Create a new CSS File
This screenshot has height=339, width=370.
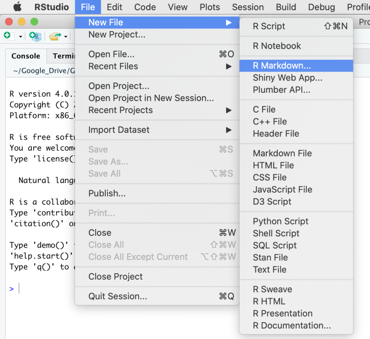click(296, 177)
